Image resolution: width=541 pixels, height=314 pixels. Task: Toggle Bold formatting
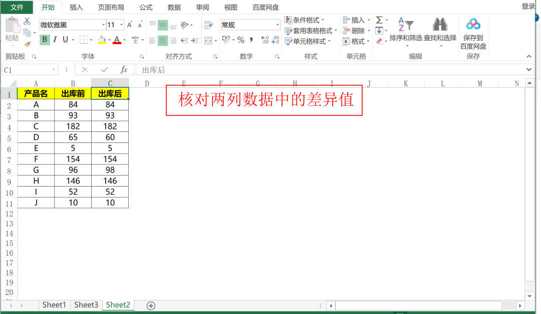pyautogui.click(x=45, y=40)
